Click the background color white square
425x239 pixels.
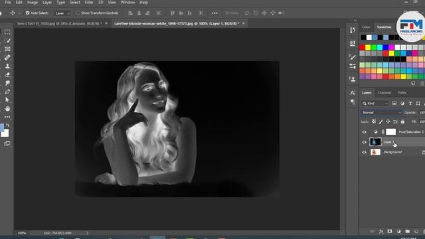click(5, 133)
